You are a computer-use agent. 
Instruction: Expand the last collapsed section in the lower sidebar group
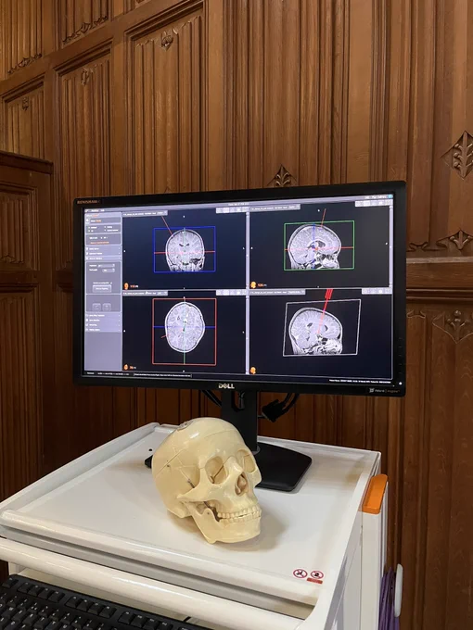coord(103,330)
